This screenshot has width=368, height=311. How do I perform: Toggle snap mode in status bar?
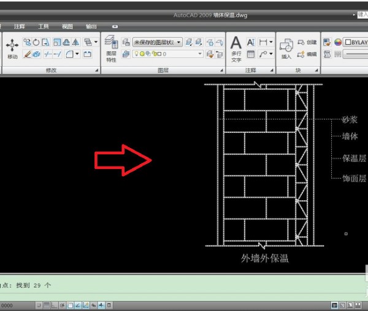[x=38, y=305]
